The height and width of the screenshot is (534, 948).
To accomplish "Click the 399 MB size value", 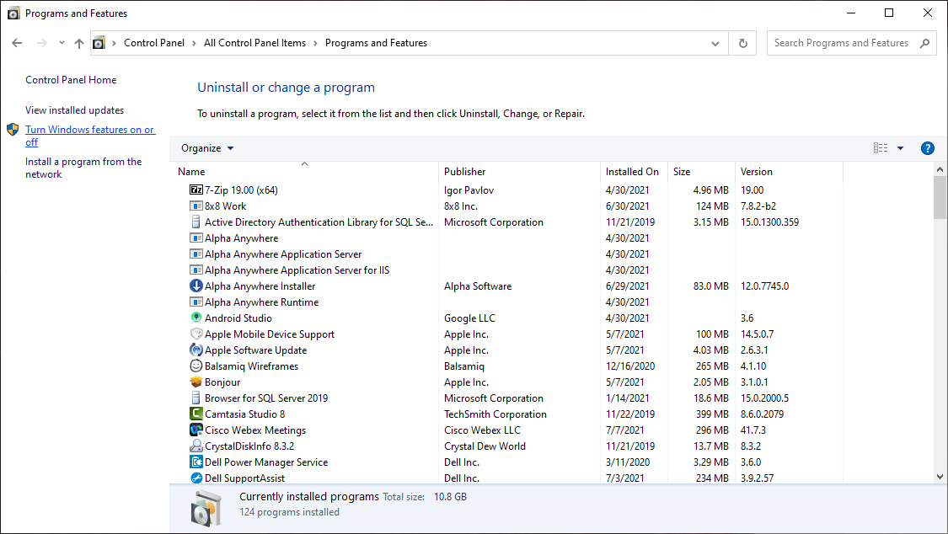I will pyautogui.click(x=712, y=414).
